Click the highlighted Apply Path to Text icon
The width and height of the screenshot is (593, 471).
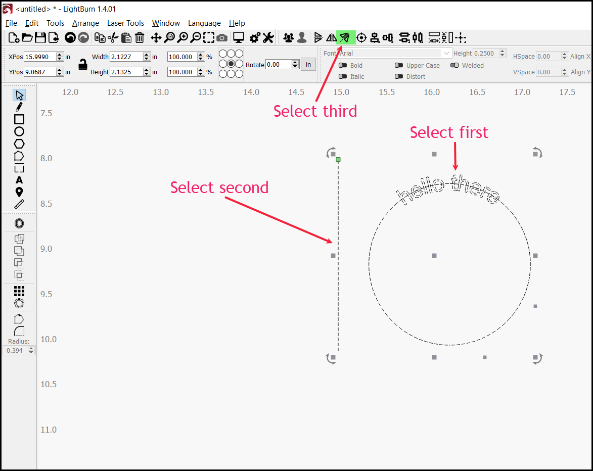pyautogui.click(x=345, y=37)
